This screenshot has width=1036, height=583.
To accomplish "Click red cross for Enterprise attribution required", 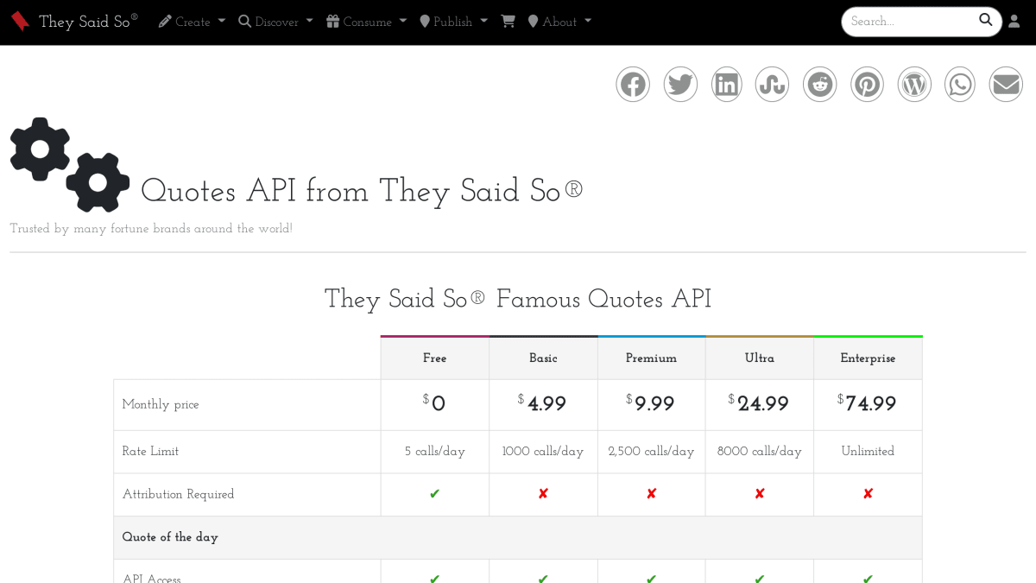I will click(868, 494).
